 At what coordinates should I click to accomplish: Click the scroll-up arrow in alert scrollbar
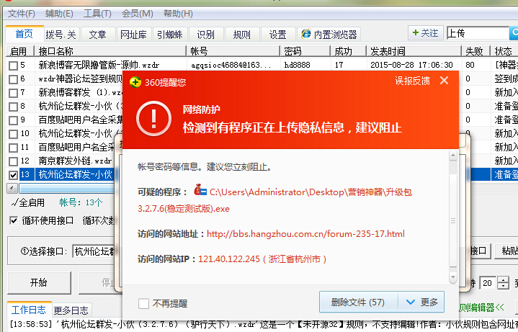453,156
